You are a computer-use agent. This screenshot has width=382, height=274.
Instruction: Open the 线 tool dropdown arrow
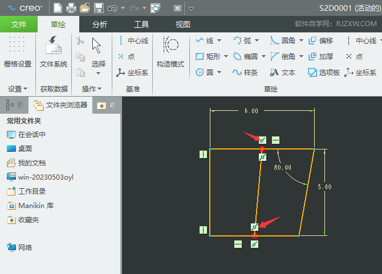pyautogui.click(x=219, y=40)
